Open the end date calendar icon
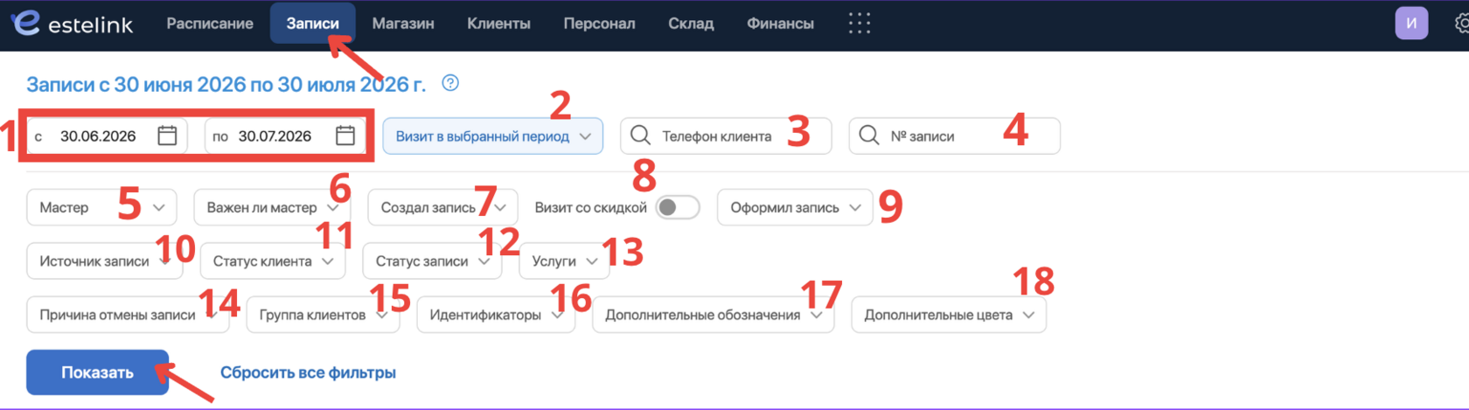The width and height of the screenshot is (1469, 410). click(x=345, y=136)
